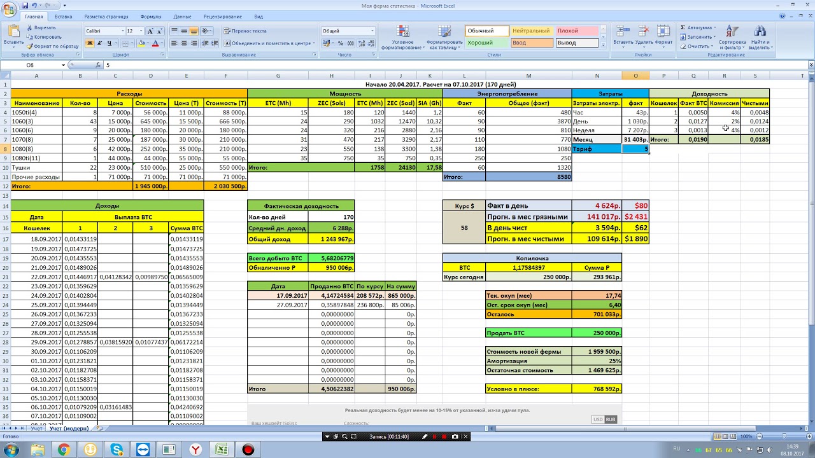Viewport: 815px width, 458px height.
Task: Open Skype from the taskbar
Action: pyautogui.click(x=117, y=450)
